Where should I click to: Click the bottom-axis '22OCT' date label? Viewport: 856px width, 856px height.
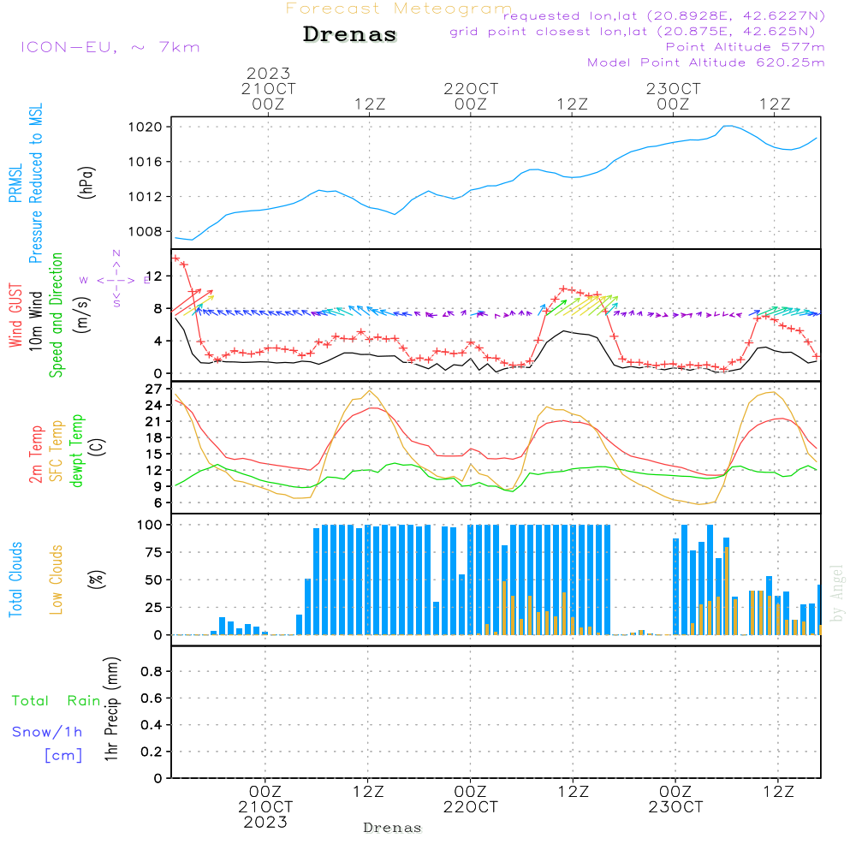pos(471,807)
